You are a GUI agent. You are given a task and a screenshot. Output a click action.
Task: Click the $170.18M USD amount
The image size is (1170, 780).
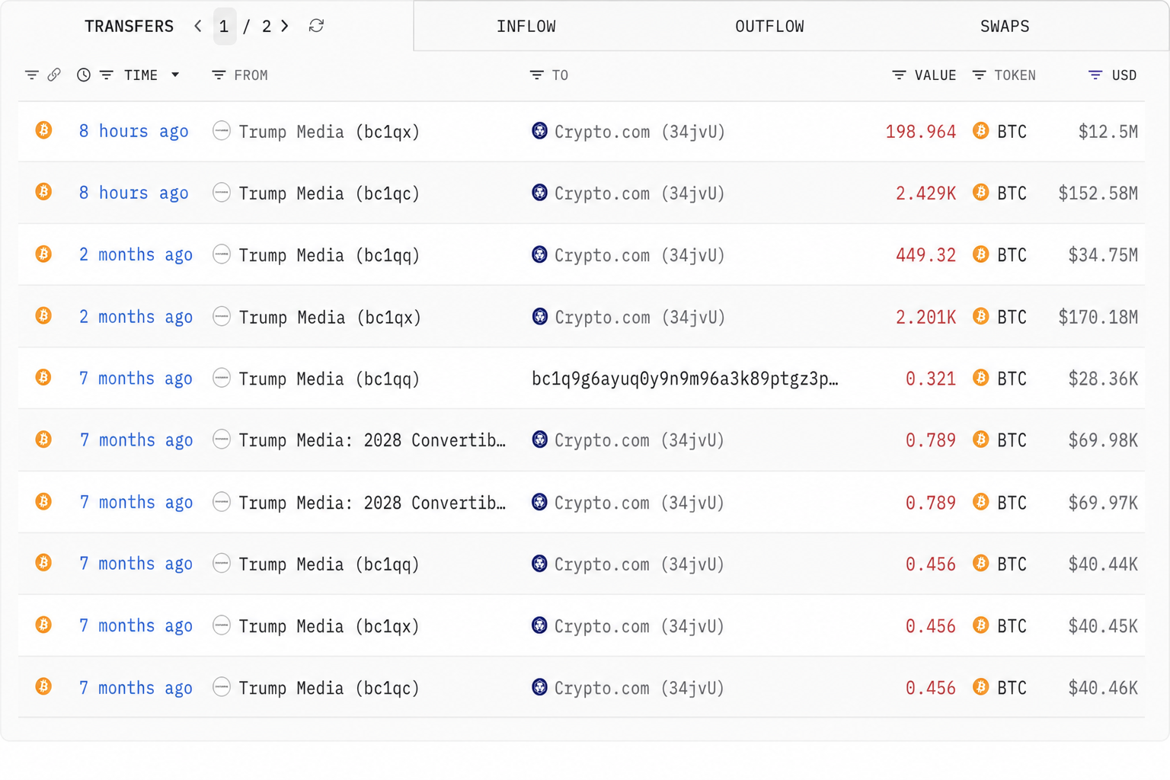coord(1098,317)
